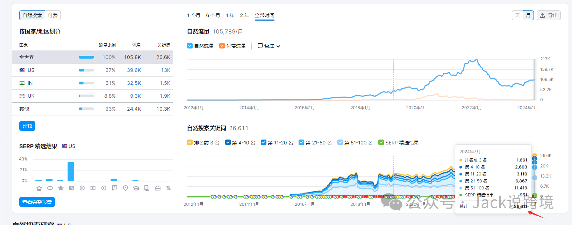This screenshot has width=572, height=225.
Task: Toggle SERP 精选结果 legend checkbox
Action: [x=381, y=142]
